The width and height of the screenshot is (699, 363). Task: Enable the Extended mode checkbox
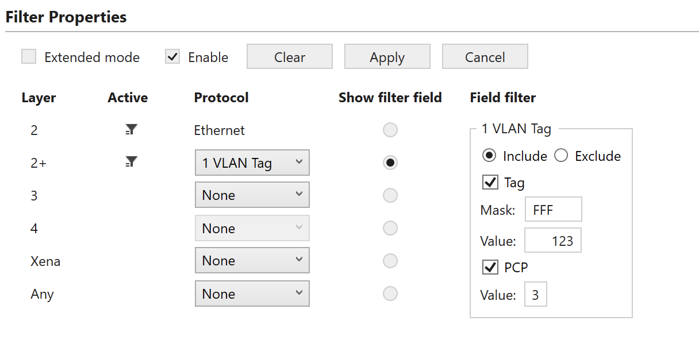(x=29, y=57)
